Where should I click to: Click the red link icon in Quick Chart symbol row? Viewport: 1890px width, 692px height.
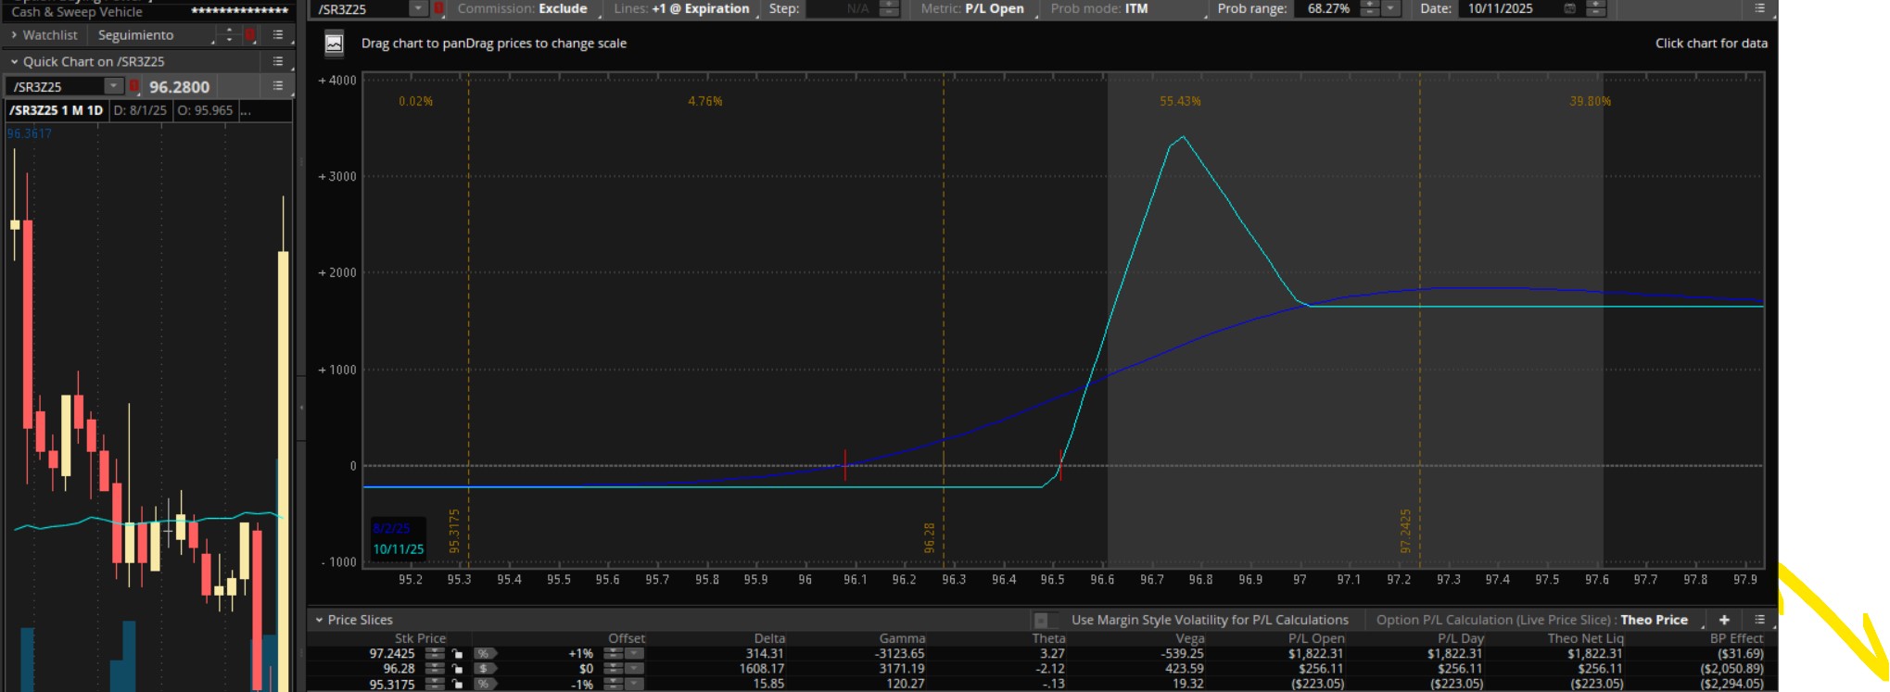(134, 86)
